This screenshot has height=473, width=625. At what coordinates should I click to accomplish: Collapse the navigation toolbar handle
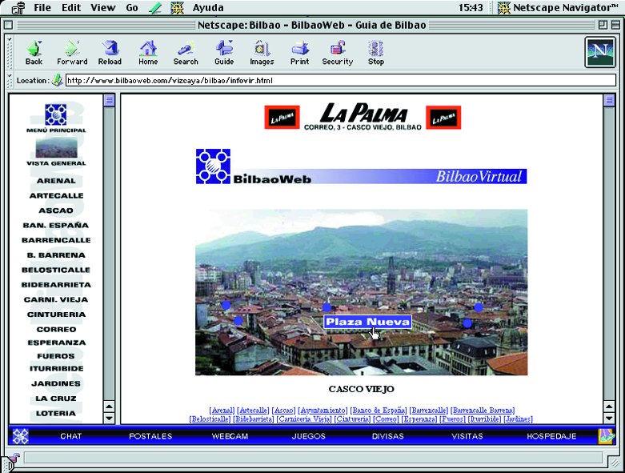[9, 52]
